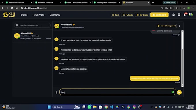196x110 pixels.
Task: Click the browser home icon
Action: point(16,8)
